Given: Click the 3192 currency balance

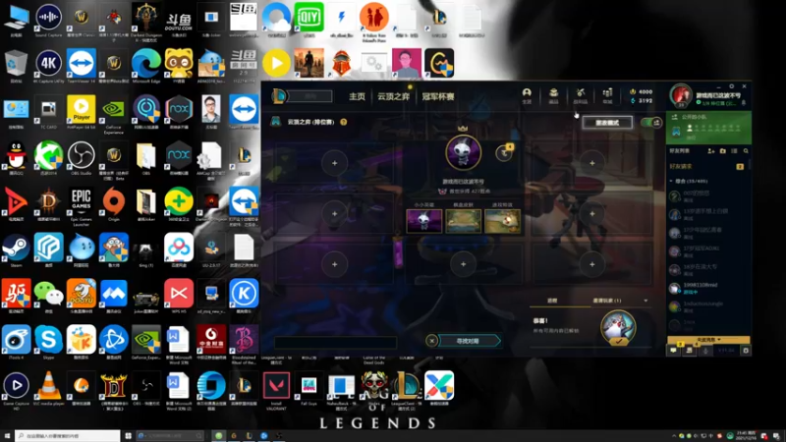Looking at the screenshot, I should (642, 101).
